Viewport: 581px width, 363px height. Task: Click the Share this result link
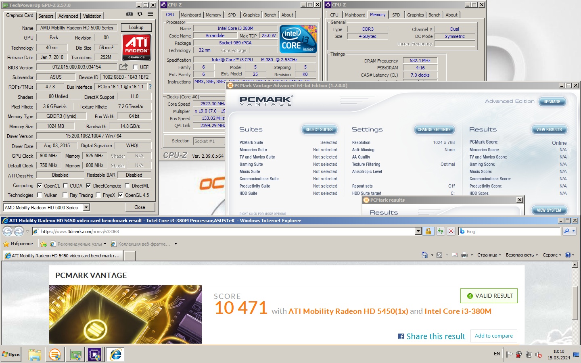tap(436, 336)
